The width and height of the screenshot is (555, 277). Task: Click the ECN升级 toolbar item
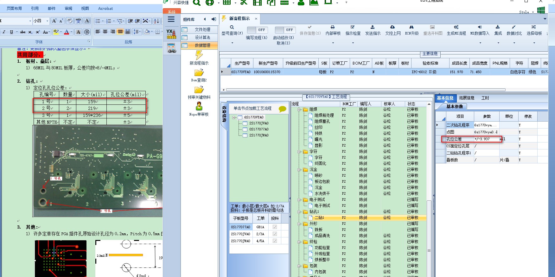[x=411, y=30]
